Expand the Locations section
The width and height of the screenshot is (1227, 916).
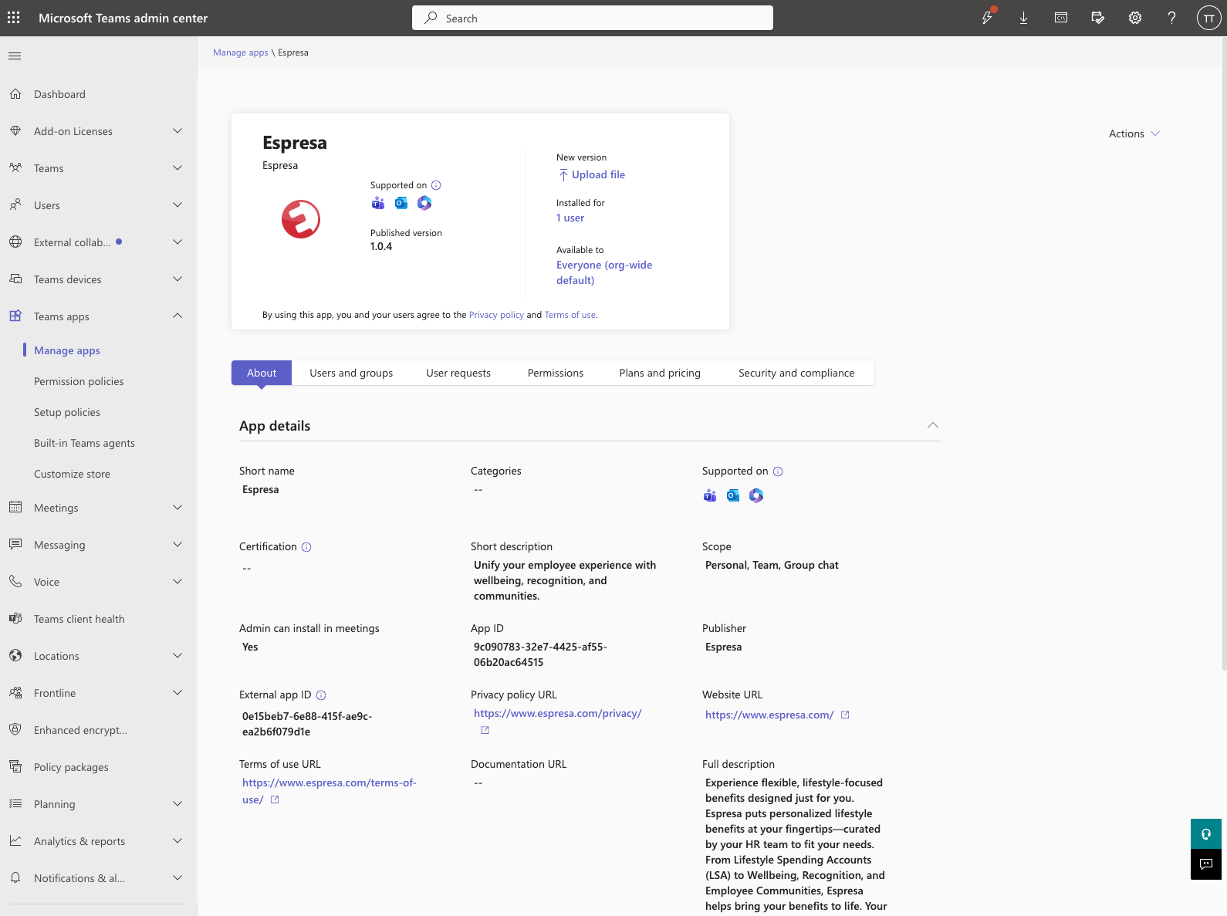(x=177, y=656)
